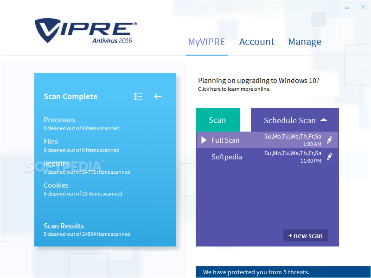Click the Processes scan category
The image size is (371, 278).
pos(59,120)
